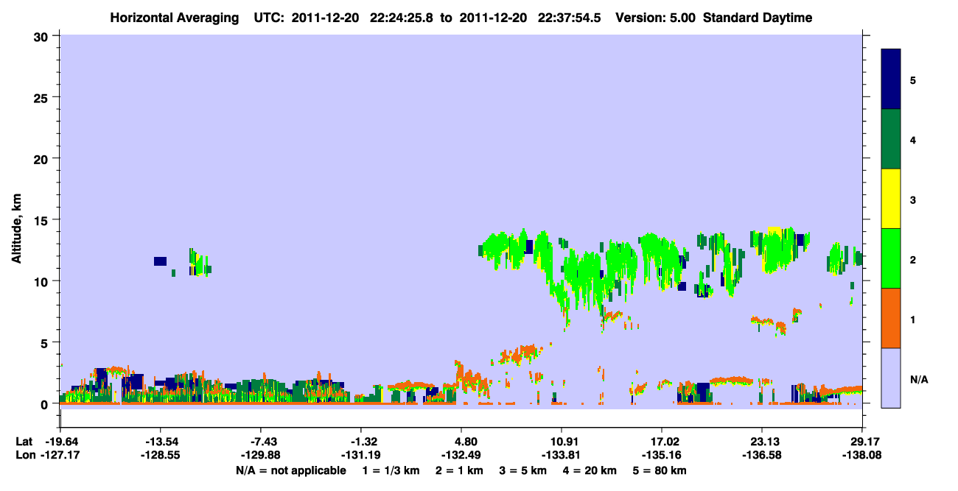Click the 'Lat' row label
958x491 pixels.
24,442
